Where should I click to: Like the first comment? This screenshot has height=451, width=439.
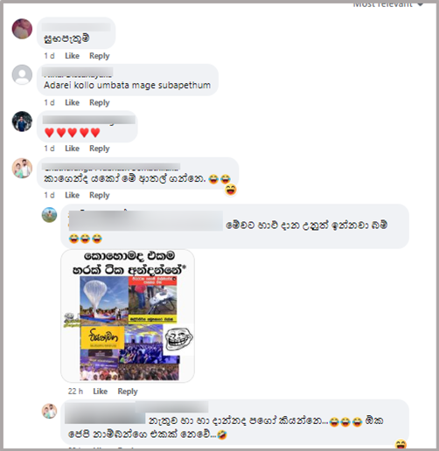tap(72, 56)
